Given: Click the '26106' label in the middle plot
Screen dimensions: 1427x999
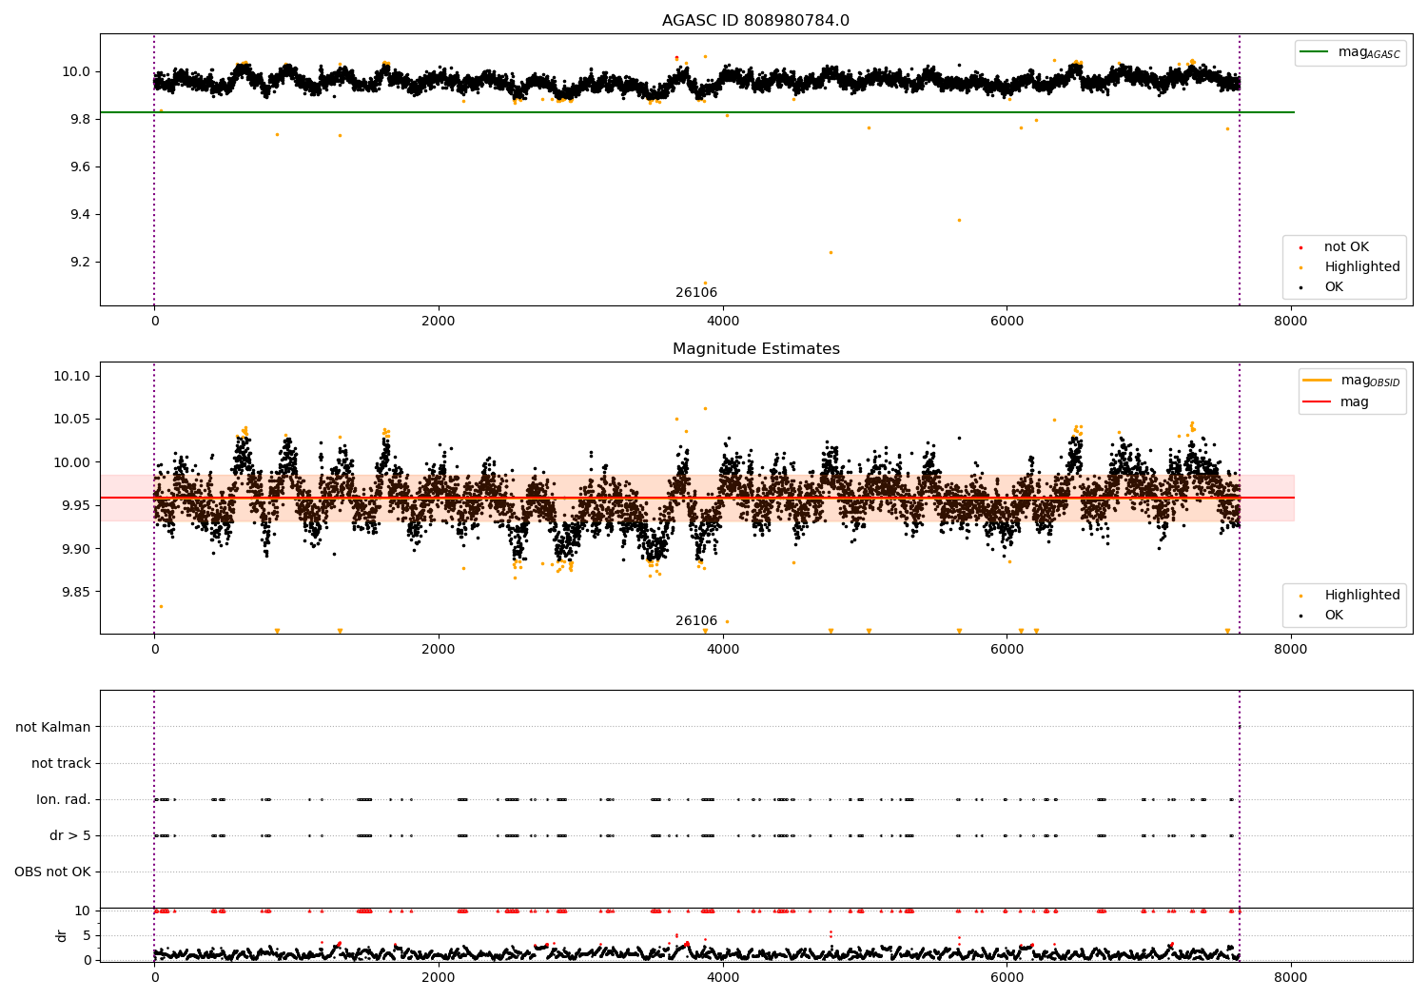Looking at the screenshot, I should [x=696, y=621].
